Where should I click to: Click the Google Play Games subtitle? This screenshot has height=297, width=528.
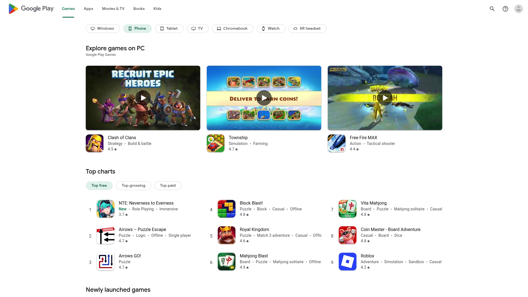(x=101, y=55)
